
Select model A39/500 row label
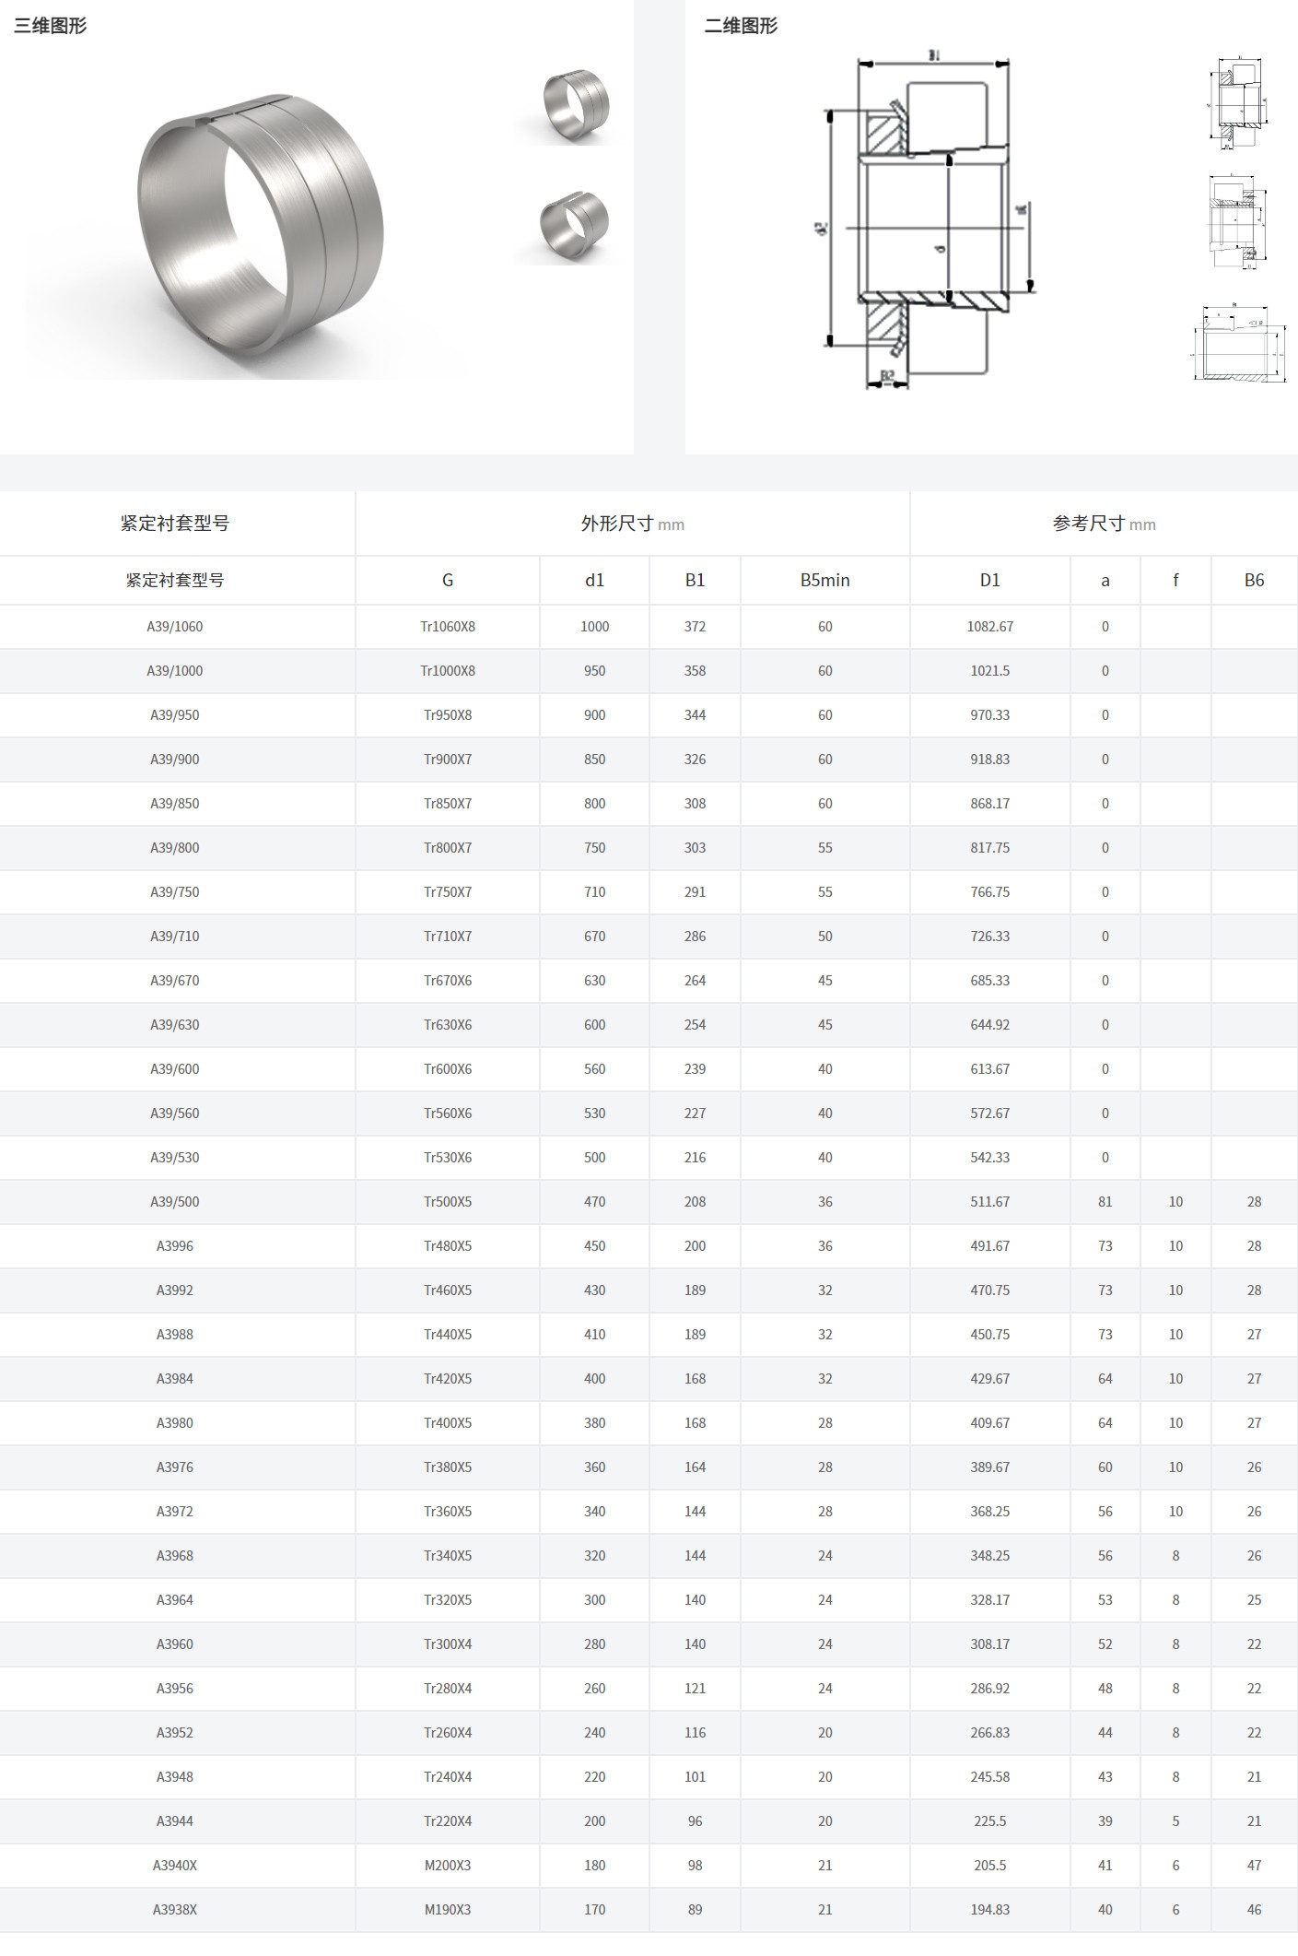click(x=175, y=1202)
